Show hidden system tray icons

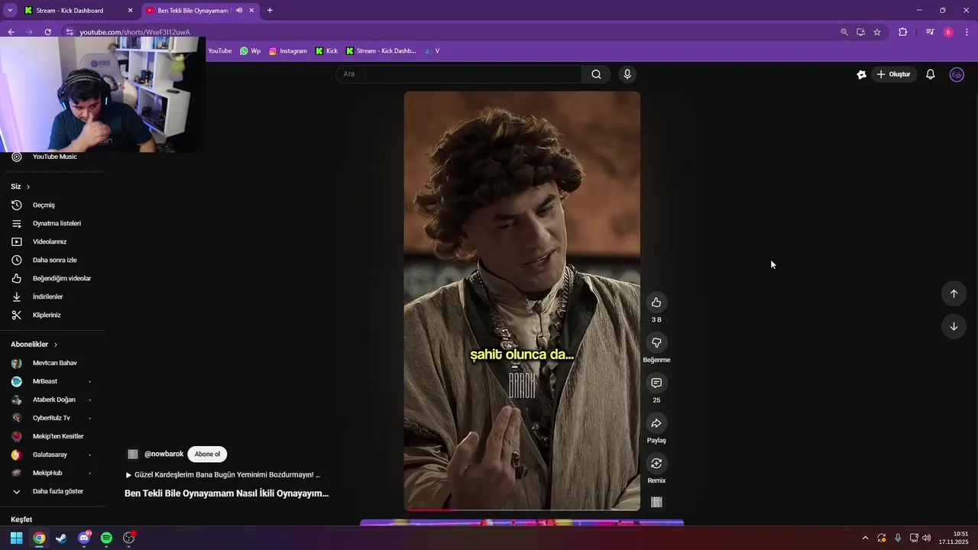coord(865,538)
